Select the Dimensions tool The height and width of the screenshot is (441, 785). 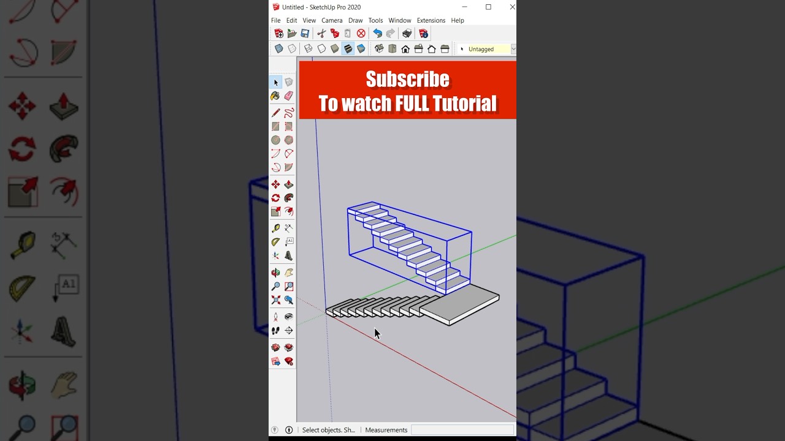[289, 228]
